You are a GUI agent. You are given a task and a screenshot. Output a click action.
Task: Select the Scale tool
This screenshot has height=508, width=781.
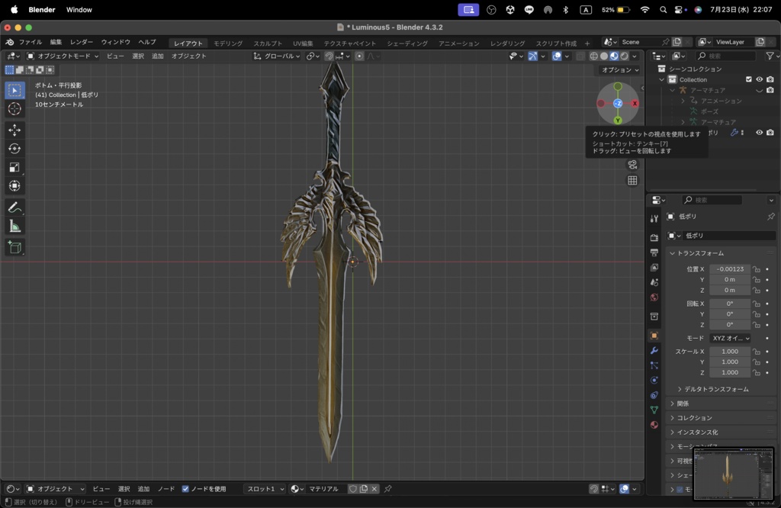[x=15, y=167]
